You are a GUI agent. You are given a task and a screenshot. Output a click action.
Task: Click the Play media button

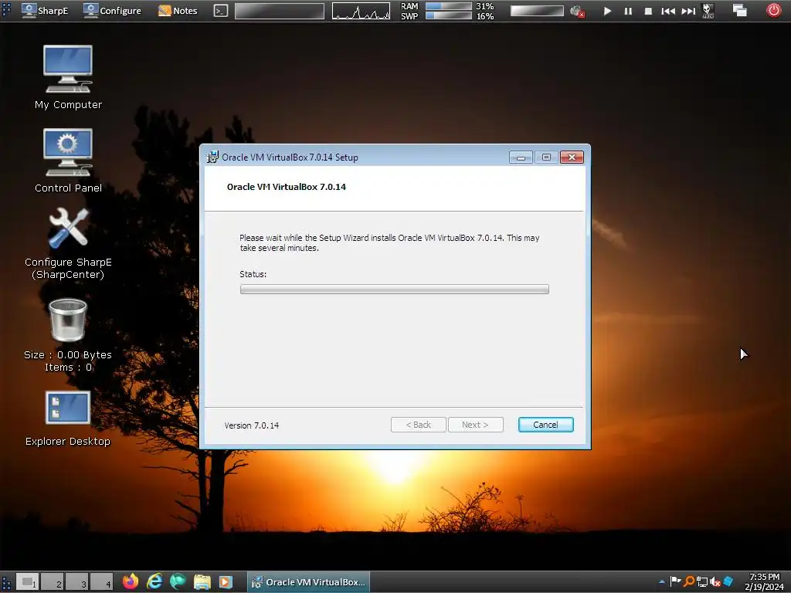click(607, 11)
